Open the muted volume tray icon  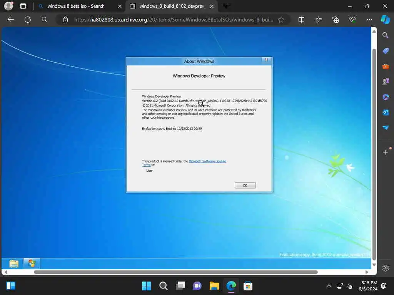(349, 286)
